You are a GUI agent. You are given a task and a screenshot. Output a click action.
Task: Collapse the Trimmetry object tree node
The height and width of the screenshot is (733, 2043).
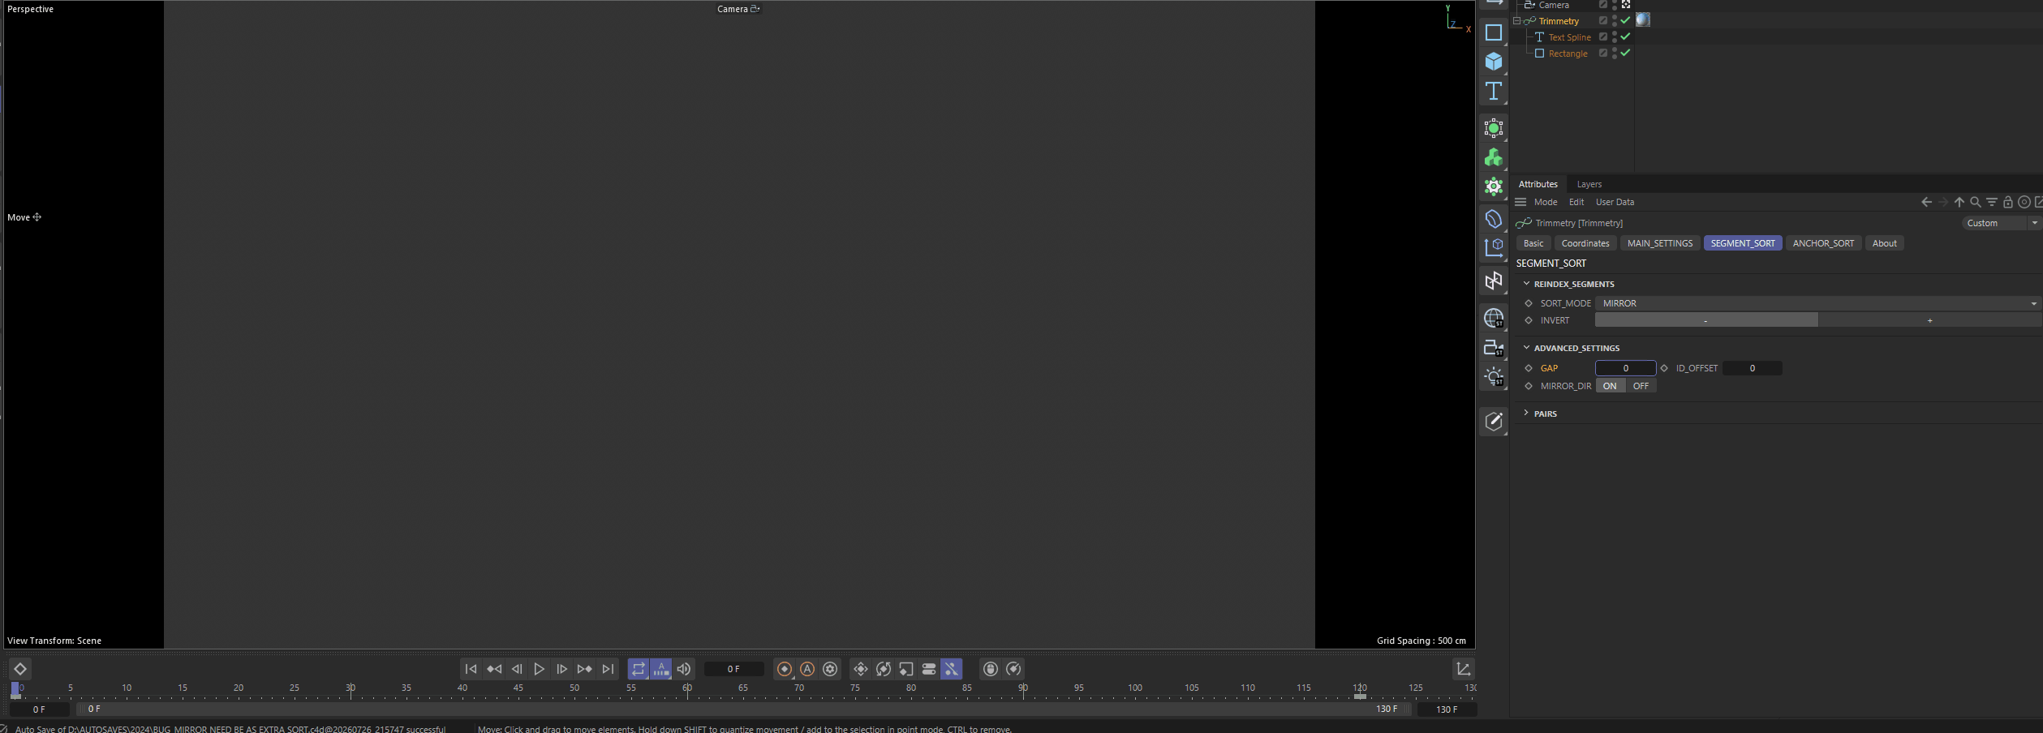(x=1517, y=21)
